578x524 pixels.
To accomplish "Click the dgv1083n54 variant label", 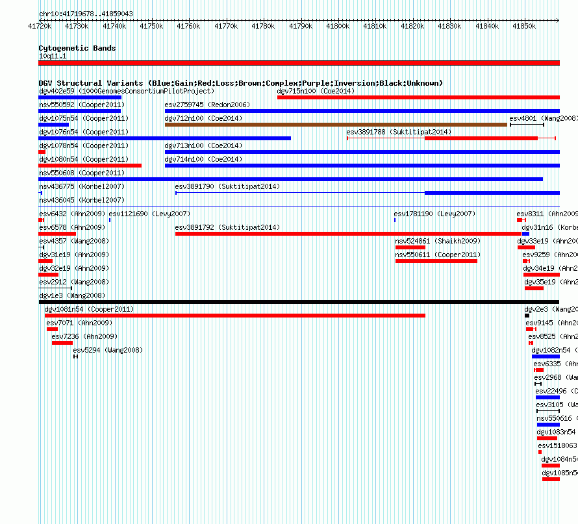I will click(x=557, y=432).
